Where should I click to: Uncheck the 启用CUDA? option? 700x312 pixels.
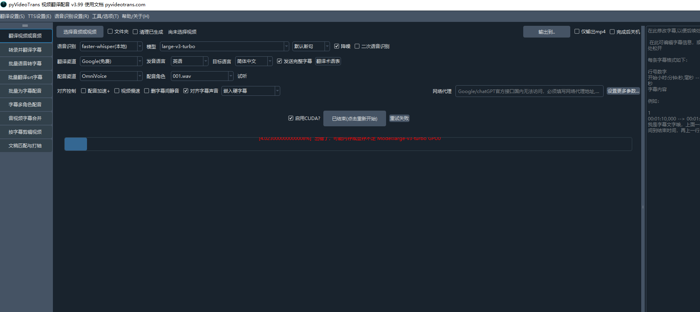click(x=291, y=118)
